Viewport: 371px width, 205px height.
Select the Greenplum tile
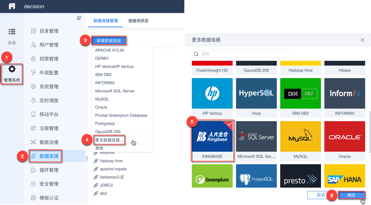[212, 176]
